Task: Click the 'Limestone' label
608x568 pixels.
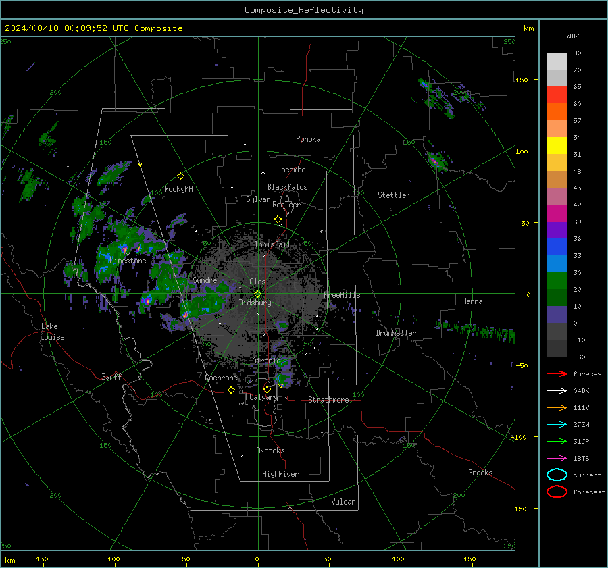Action: coord(128,261)
